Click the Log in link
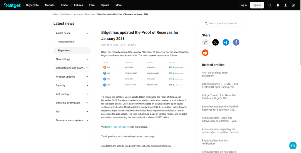The height and width of the screenshot is (153, 301). click(x=243, y=5)
